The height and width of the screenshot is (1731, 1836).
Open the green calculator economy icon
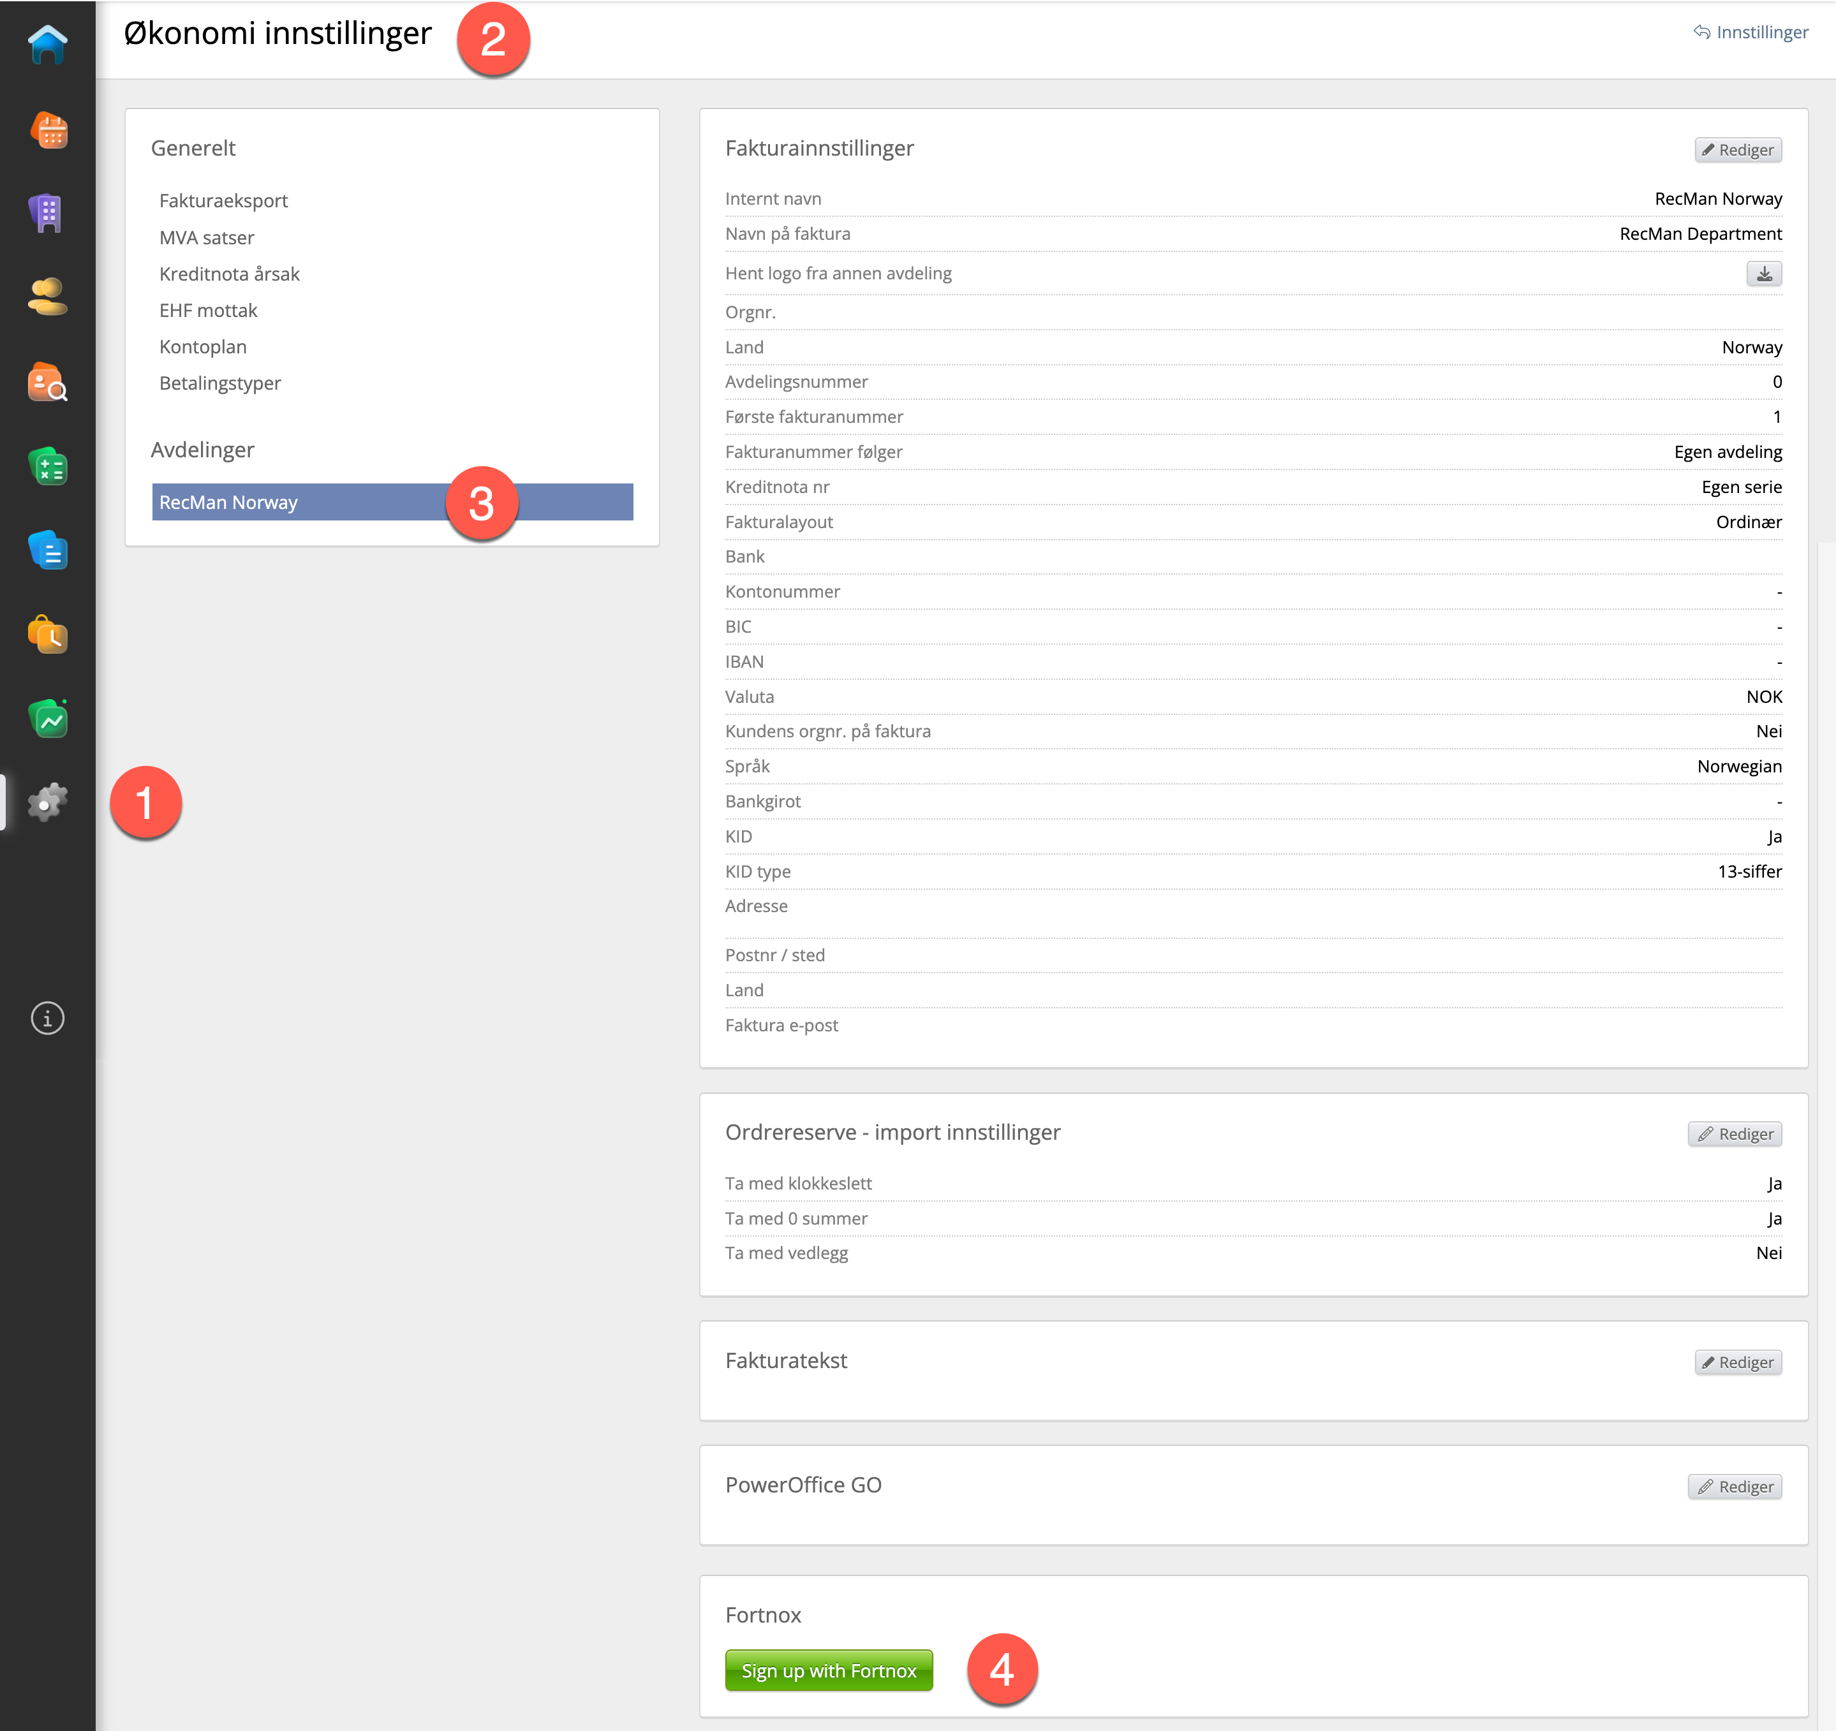pos(47,467)
